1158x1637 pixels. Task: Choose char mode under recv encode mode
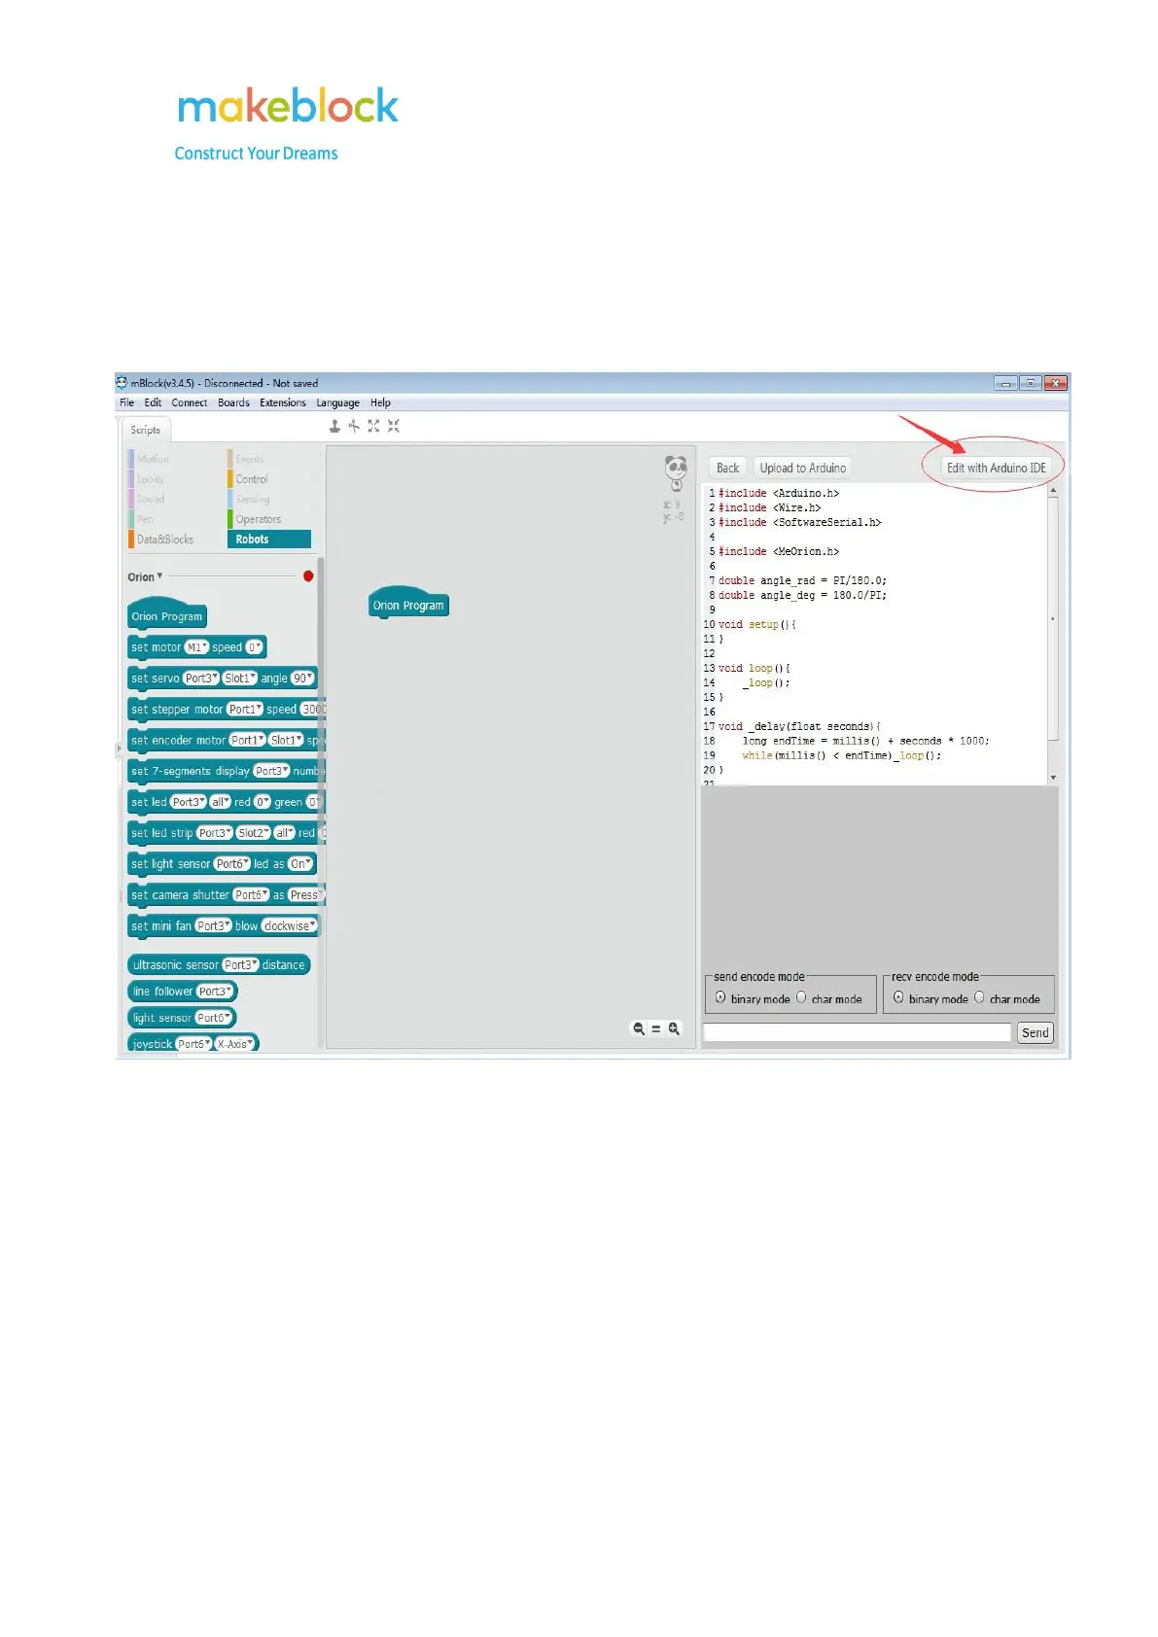click(979, 997)
